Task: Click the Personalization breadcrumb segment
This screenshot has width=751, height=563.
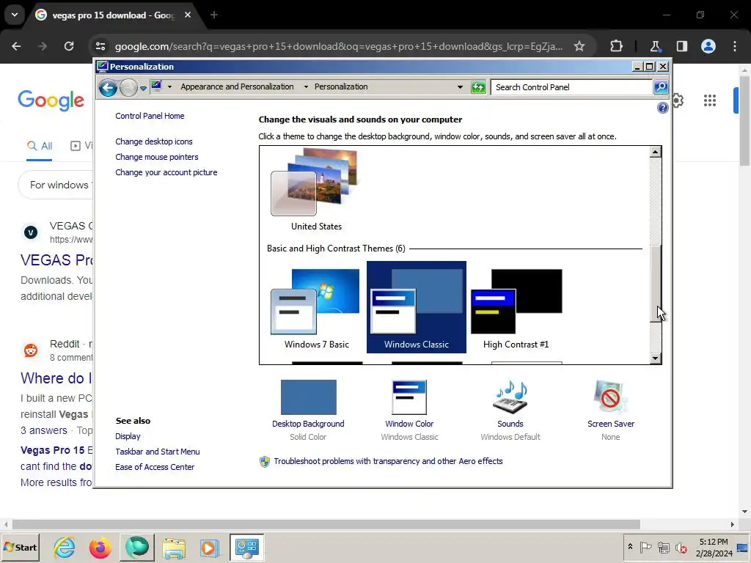Action: coord(341,87)
